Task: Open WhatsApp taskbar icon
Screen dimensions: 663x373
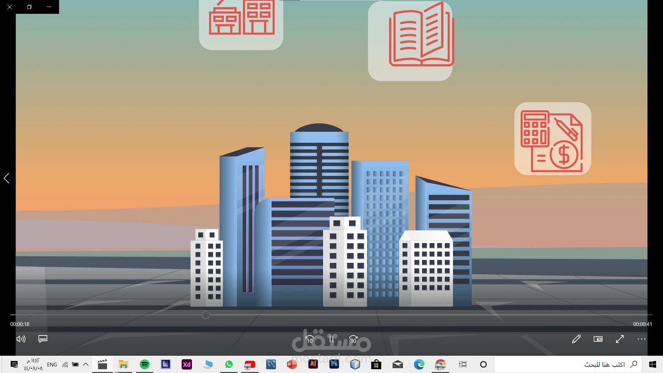Action: [229, 364]
